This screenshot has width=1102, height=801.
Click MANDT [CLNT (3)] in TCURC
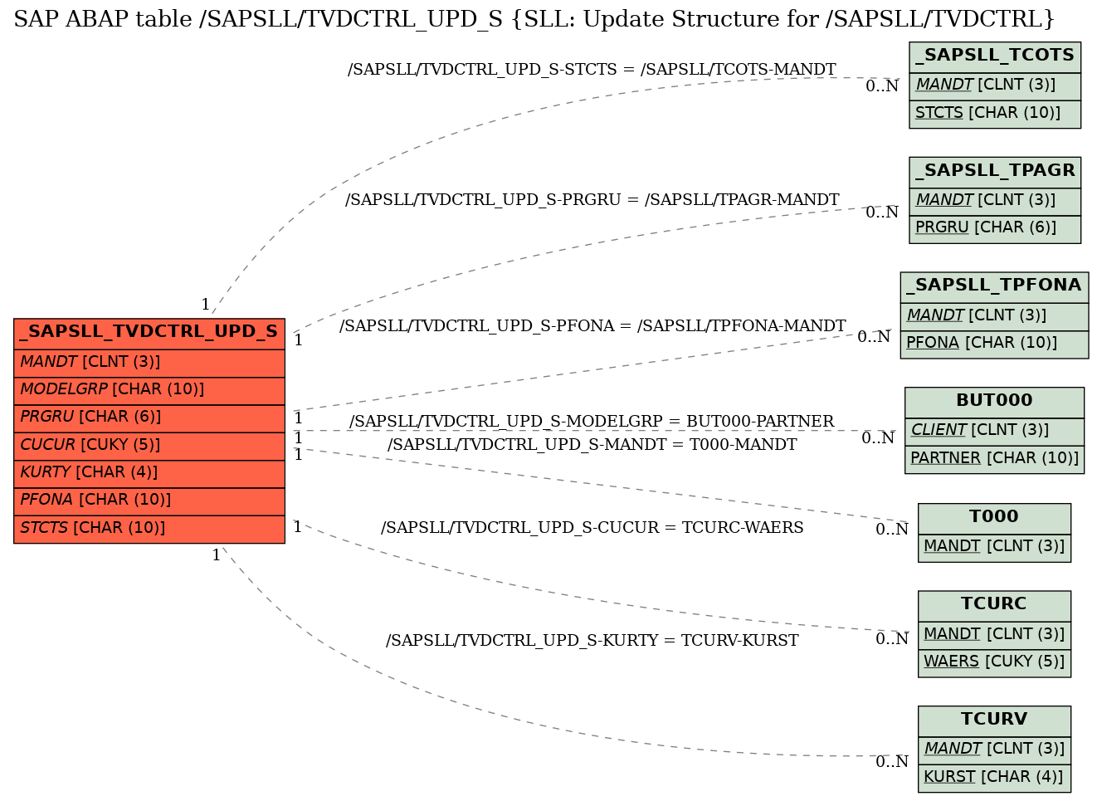[994, 634]
